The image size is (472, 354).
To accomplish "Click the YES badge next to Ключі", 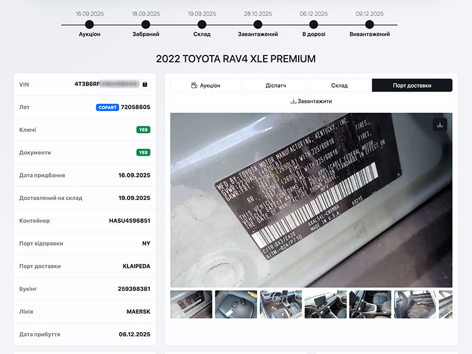I will click(x=143, y=130).
